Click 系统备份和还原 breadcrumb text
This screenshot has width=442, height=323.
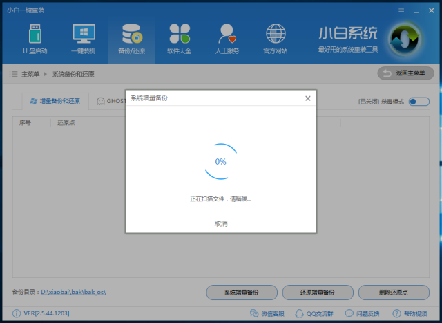pyautogui.click(x=73, y=74)
